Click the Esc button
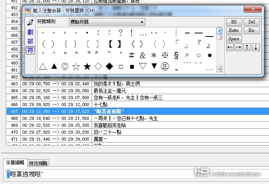Screen dimensions: 269x184 pyautogui.click(x=251, y=30)
